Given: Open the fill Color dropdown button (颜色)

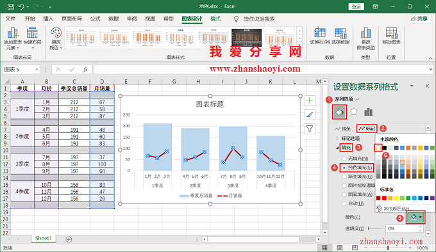Looking at the screenshot, I should pyautogui.click(x=415, y=217).
